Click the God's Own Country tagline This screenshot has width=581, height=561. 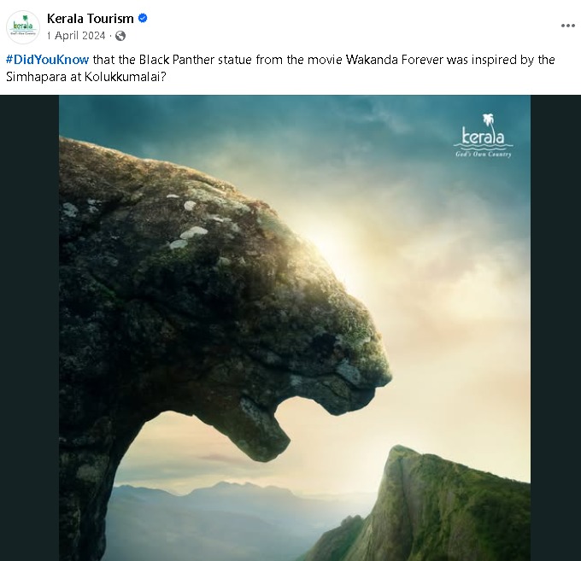(x=484, y=154)
